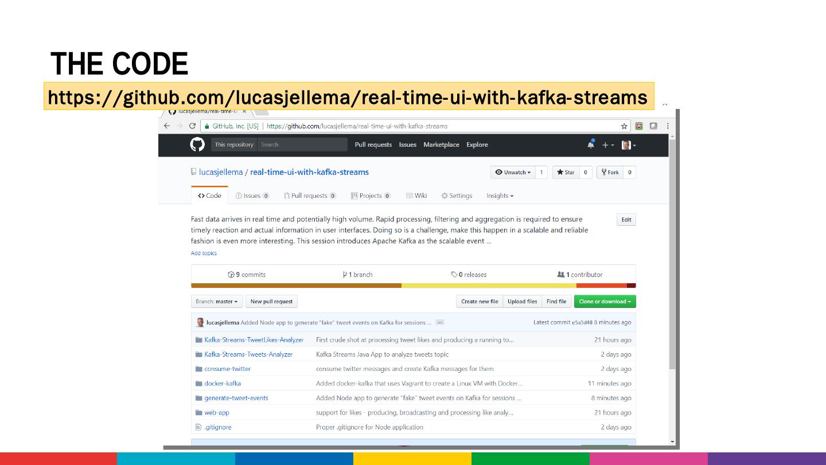Click the browser back arrow
Screen dimensions: 826x465
pos(167,126)
